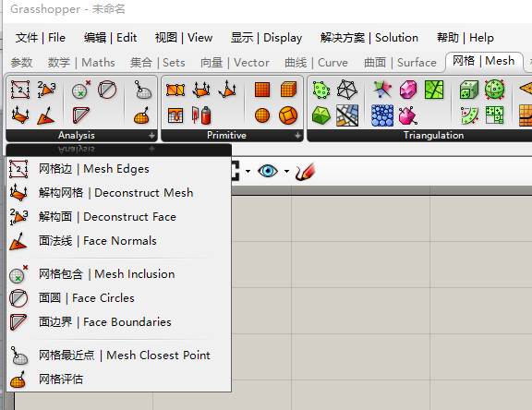Choose 网格评估 entry in dropdown list
Screen dimensions: 532x410
(x=119, y=380)
